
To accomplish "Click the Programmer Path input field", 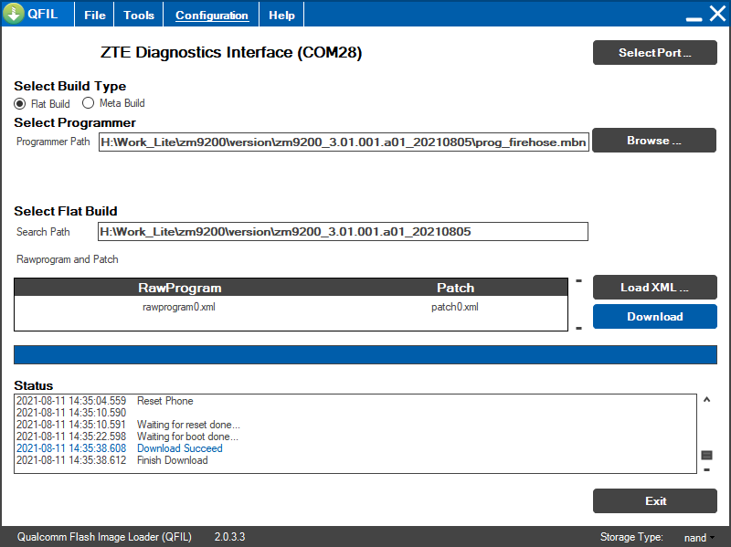I will pyautogui.click(x=343, y=142).
